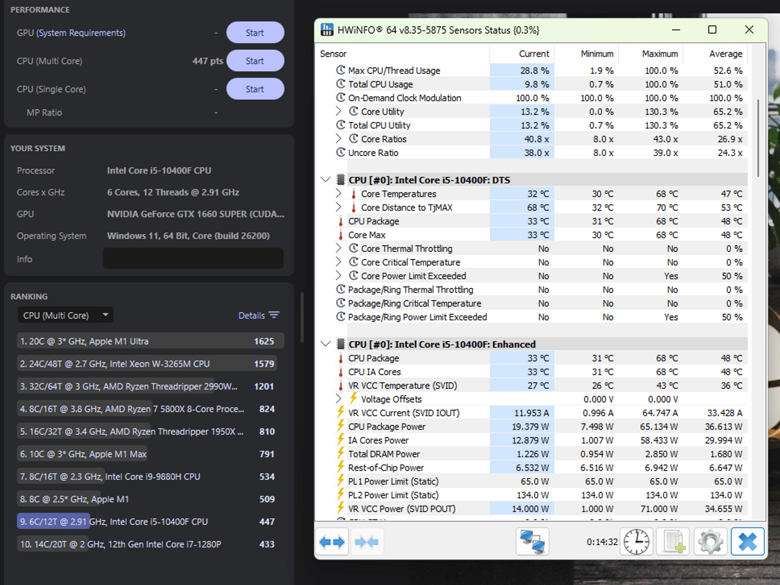Click the log file add-sheet icon
780x585 pixels.
pyautogui.click(x=673, y=541)
